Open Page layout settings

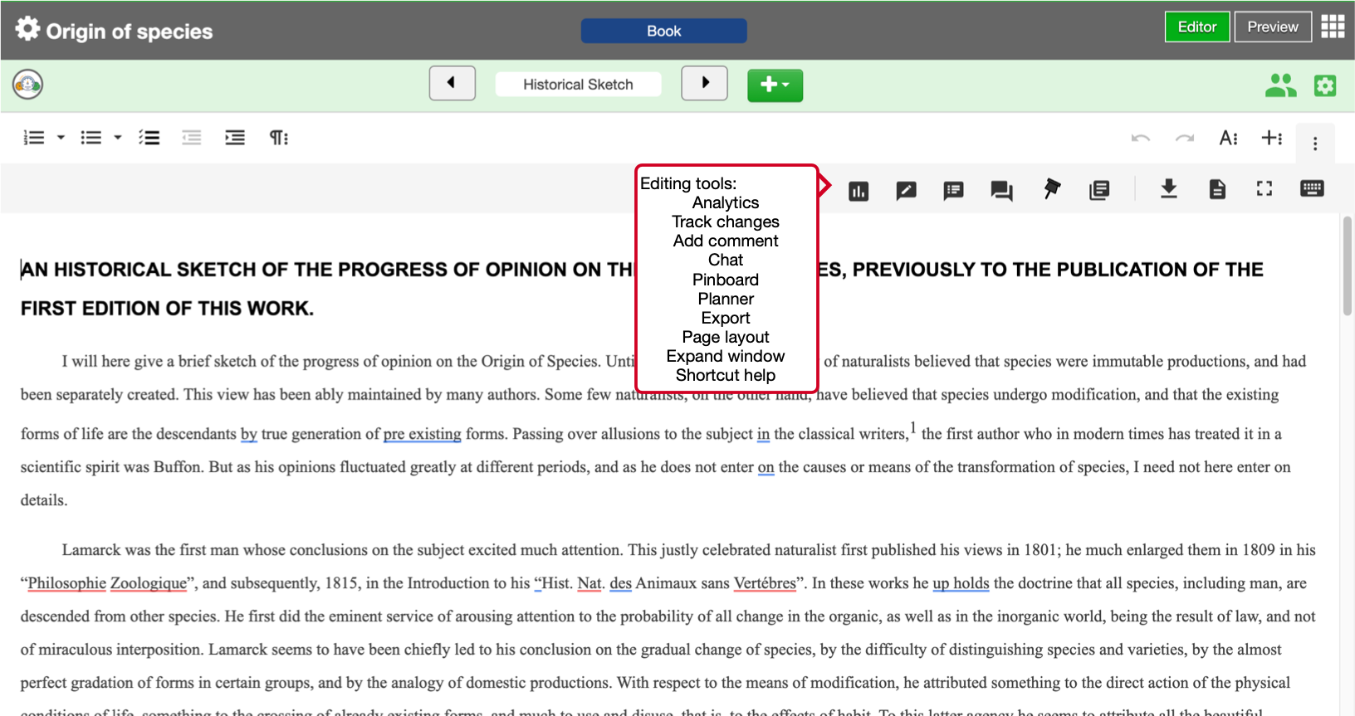pyautogui.click(x=1217, y=189)
